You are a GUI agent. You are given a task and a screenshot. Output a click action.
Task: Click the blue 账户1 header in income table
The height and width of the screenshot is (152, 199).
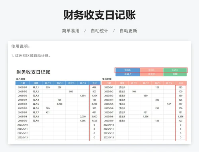pos(48,83)
